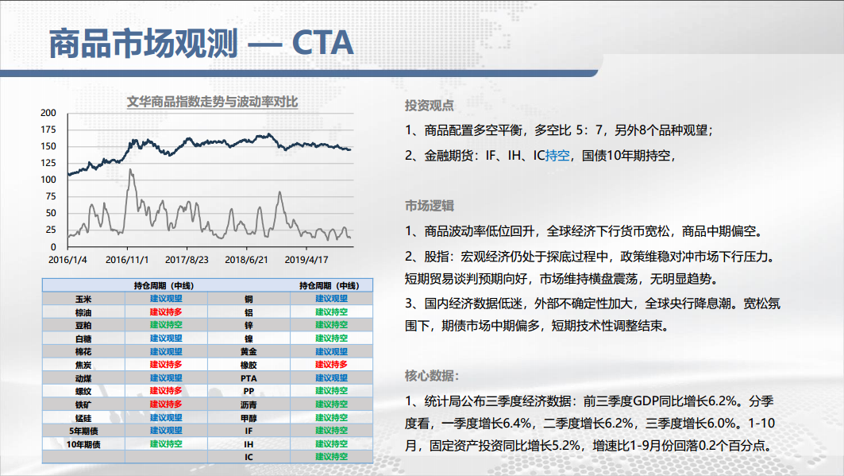This screenshot has height=476, width=844.
Task: Click the IH cell in the table
Action: click(249, 444)
